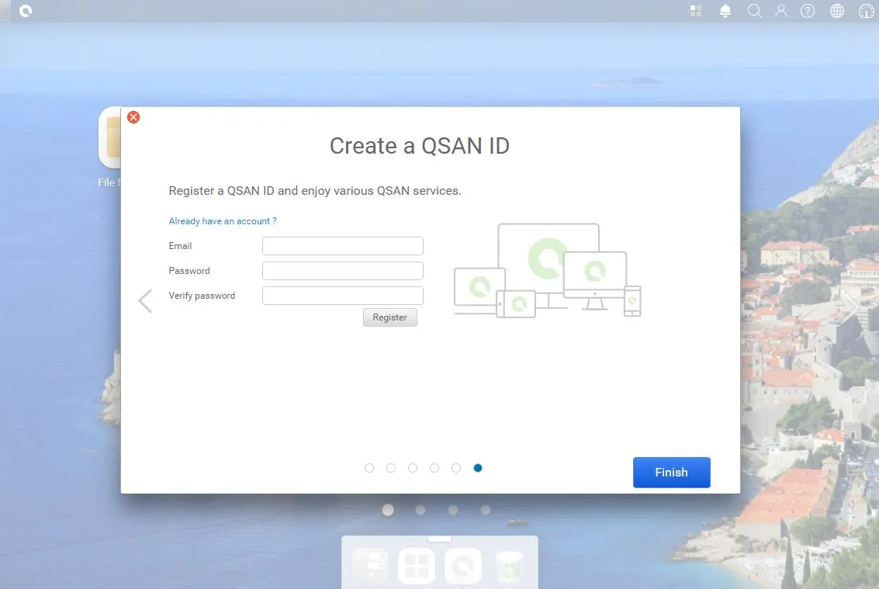
Task: Select the sixth active wizard step dot
Action: 478,468
